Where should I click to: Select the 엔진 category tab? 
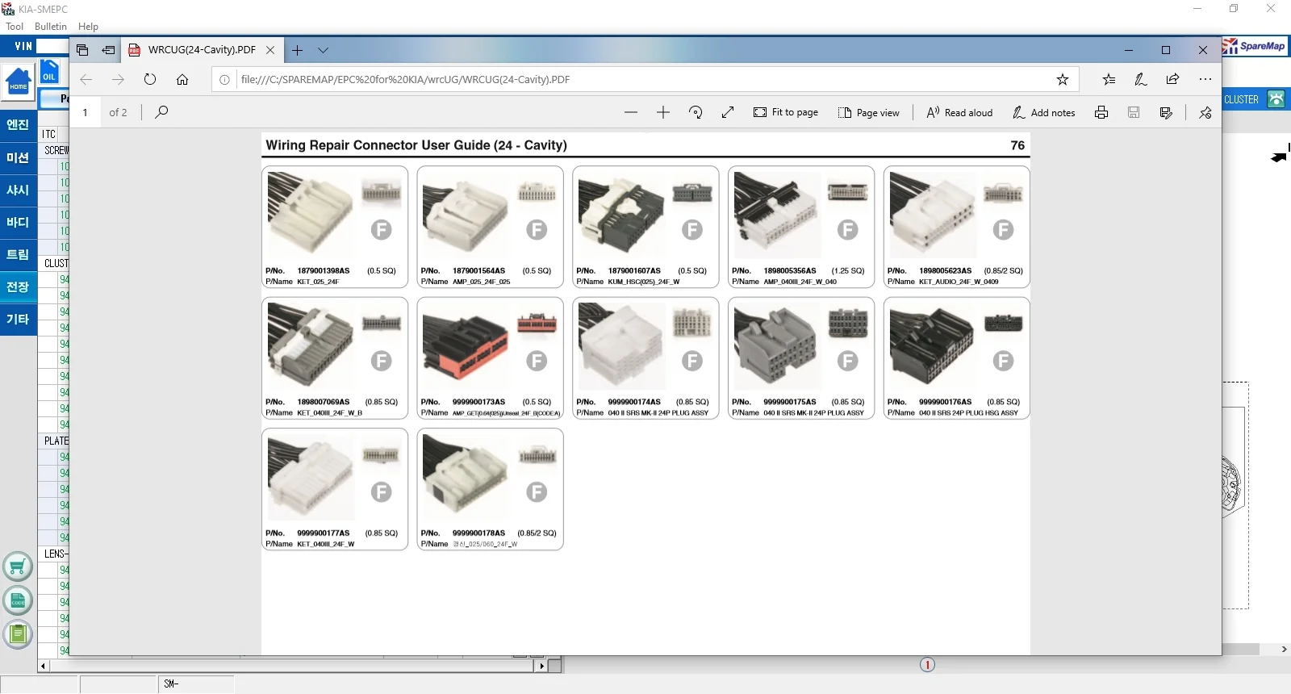(x=18, y=124)
